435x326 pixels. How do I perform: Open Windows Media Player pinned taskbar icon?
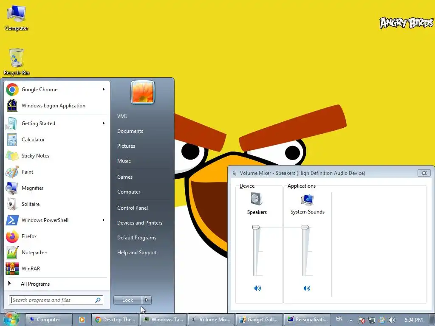[x=82, y=320]
